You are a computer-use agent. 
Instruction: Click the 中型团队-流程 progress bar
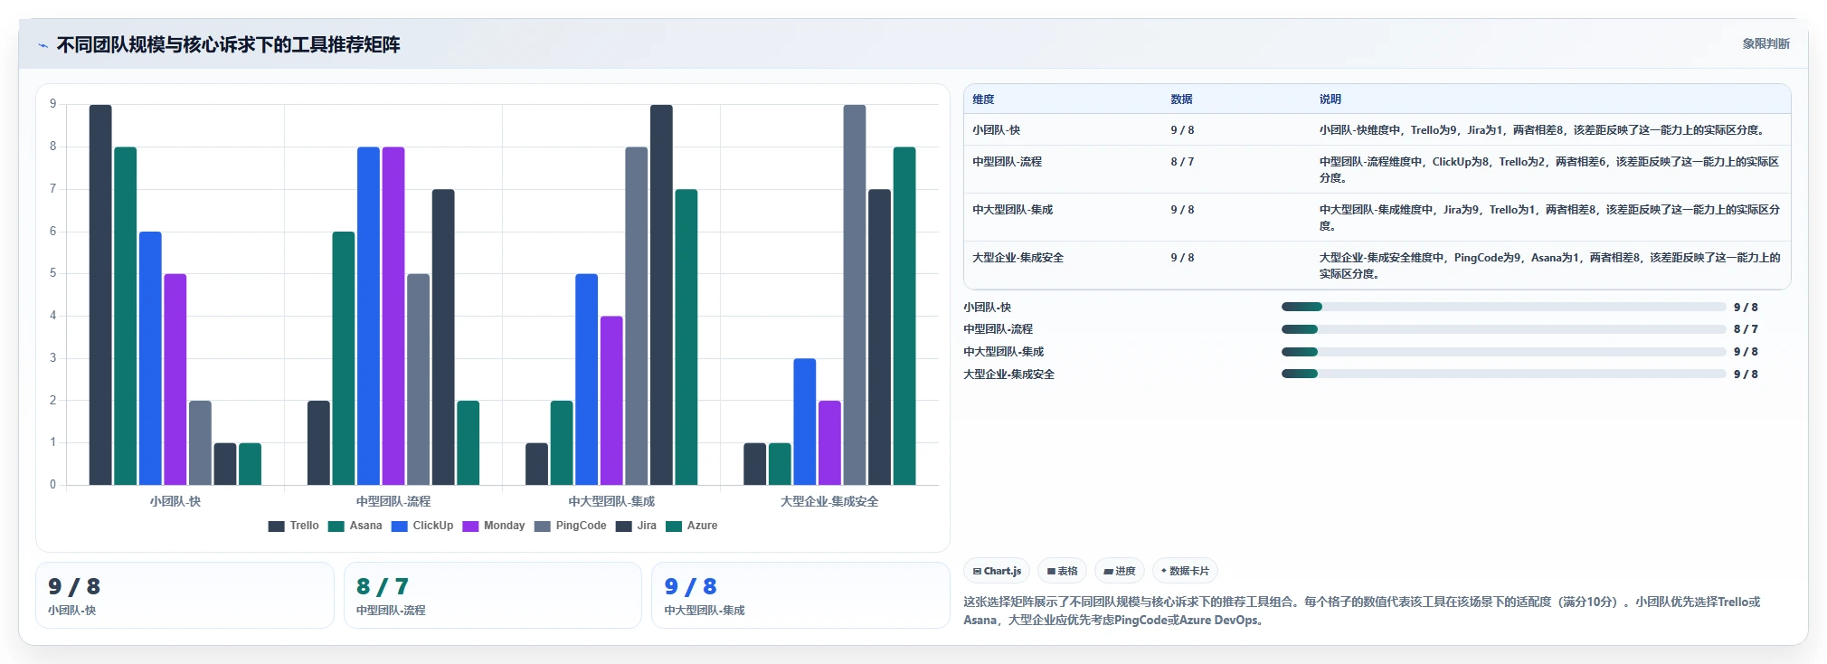click(1503, 329)
